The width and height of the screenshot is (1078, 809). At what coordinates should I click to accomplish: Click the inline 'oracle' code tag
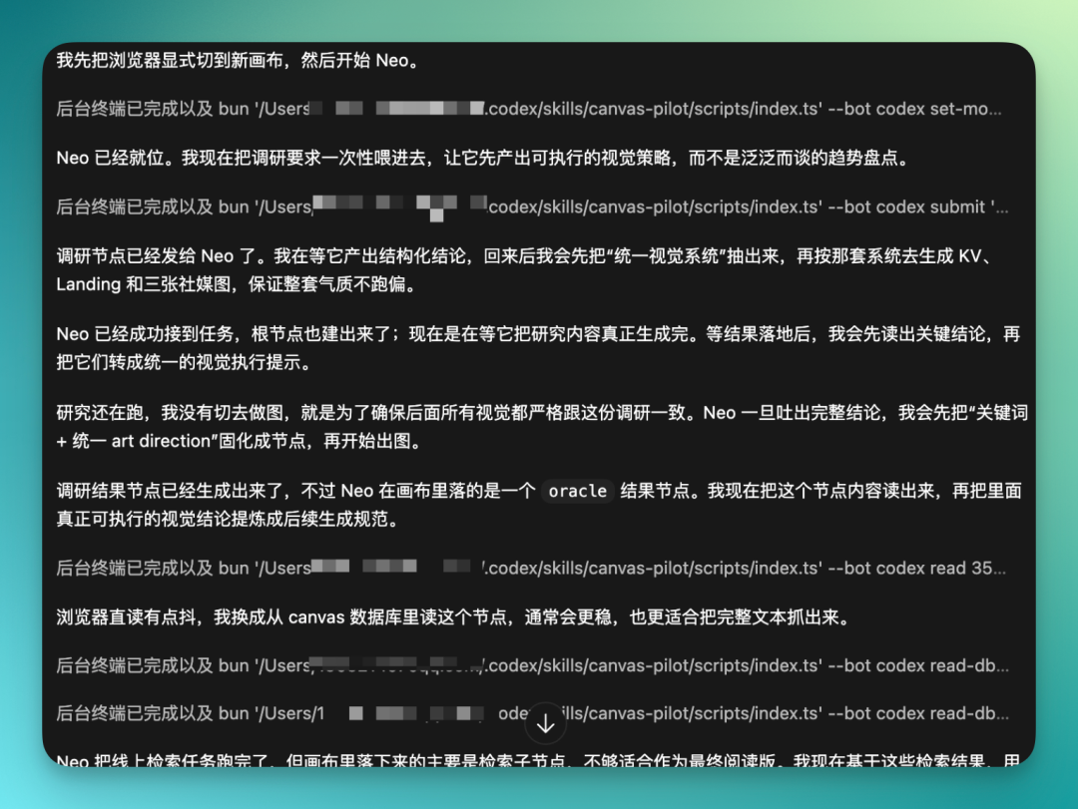tap(578, 491)
